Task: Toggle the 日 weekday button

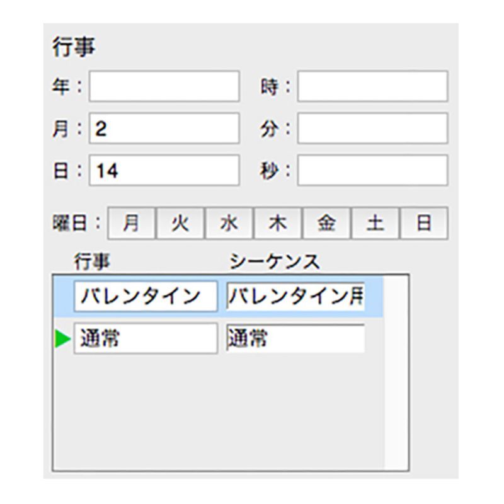Action: (424, 223)
